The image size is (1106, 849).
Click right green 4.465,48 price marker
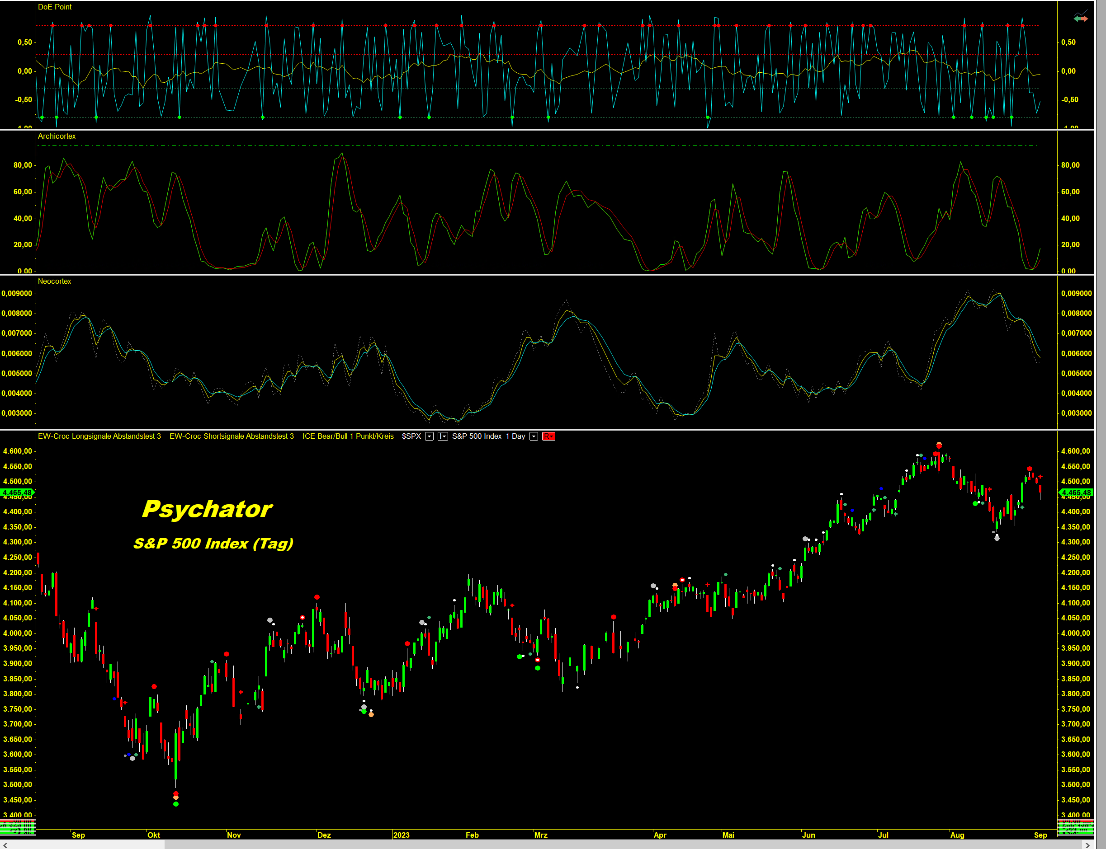click(1076, 492)
